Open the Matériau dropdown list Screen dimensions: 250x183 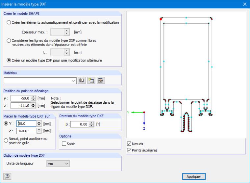click(x=74, y=81)
